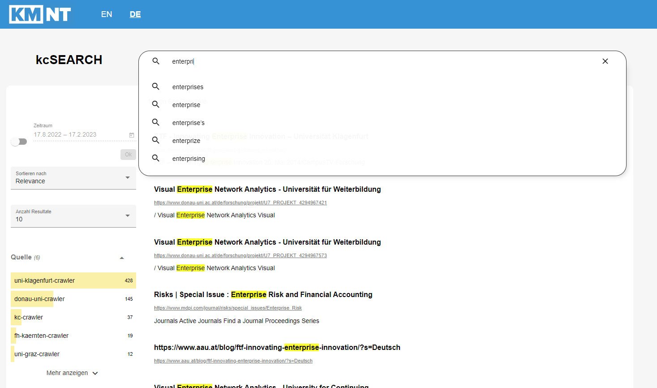
Task: Click into the search input field
Action: 381,61
